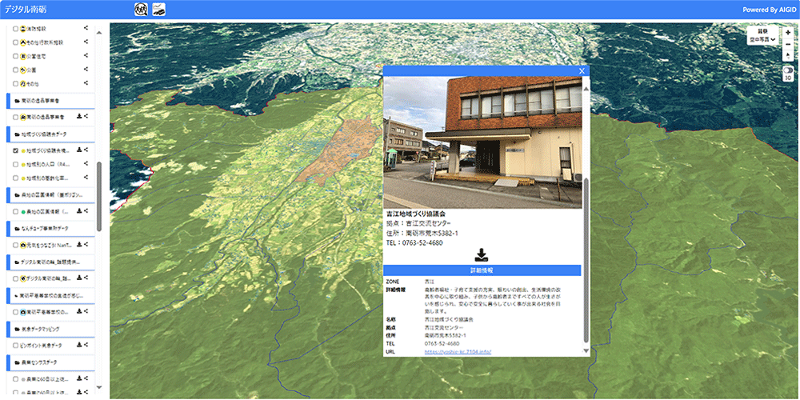
Task: Click the ZONE row value 吉江
Action: pyautogui.click(x=429, y=281)
